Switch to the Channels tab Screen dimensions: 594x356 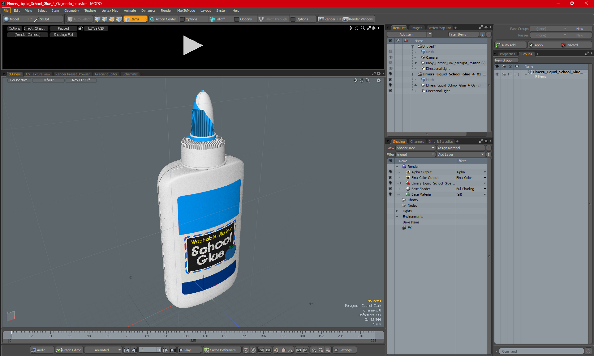click(x=417, y=142)
